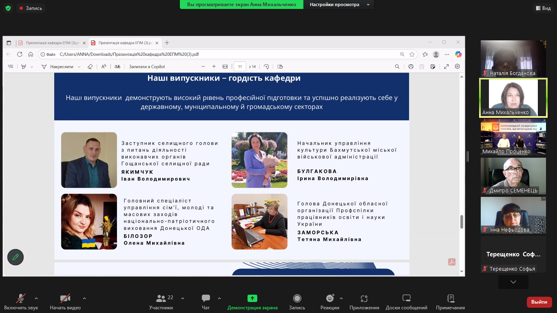Viewport: 557px width, 313px height.
Task: Click the green encryption shield icon
Action: [8, 8]
